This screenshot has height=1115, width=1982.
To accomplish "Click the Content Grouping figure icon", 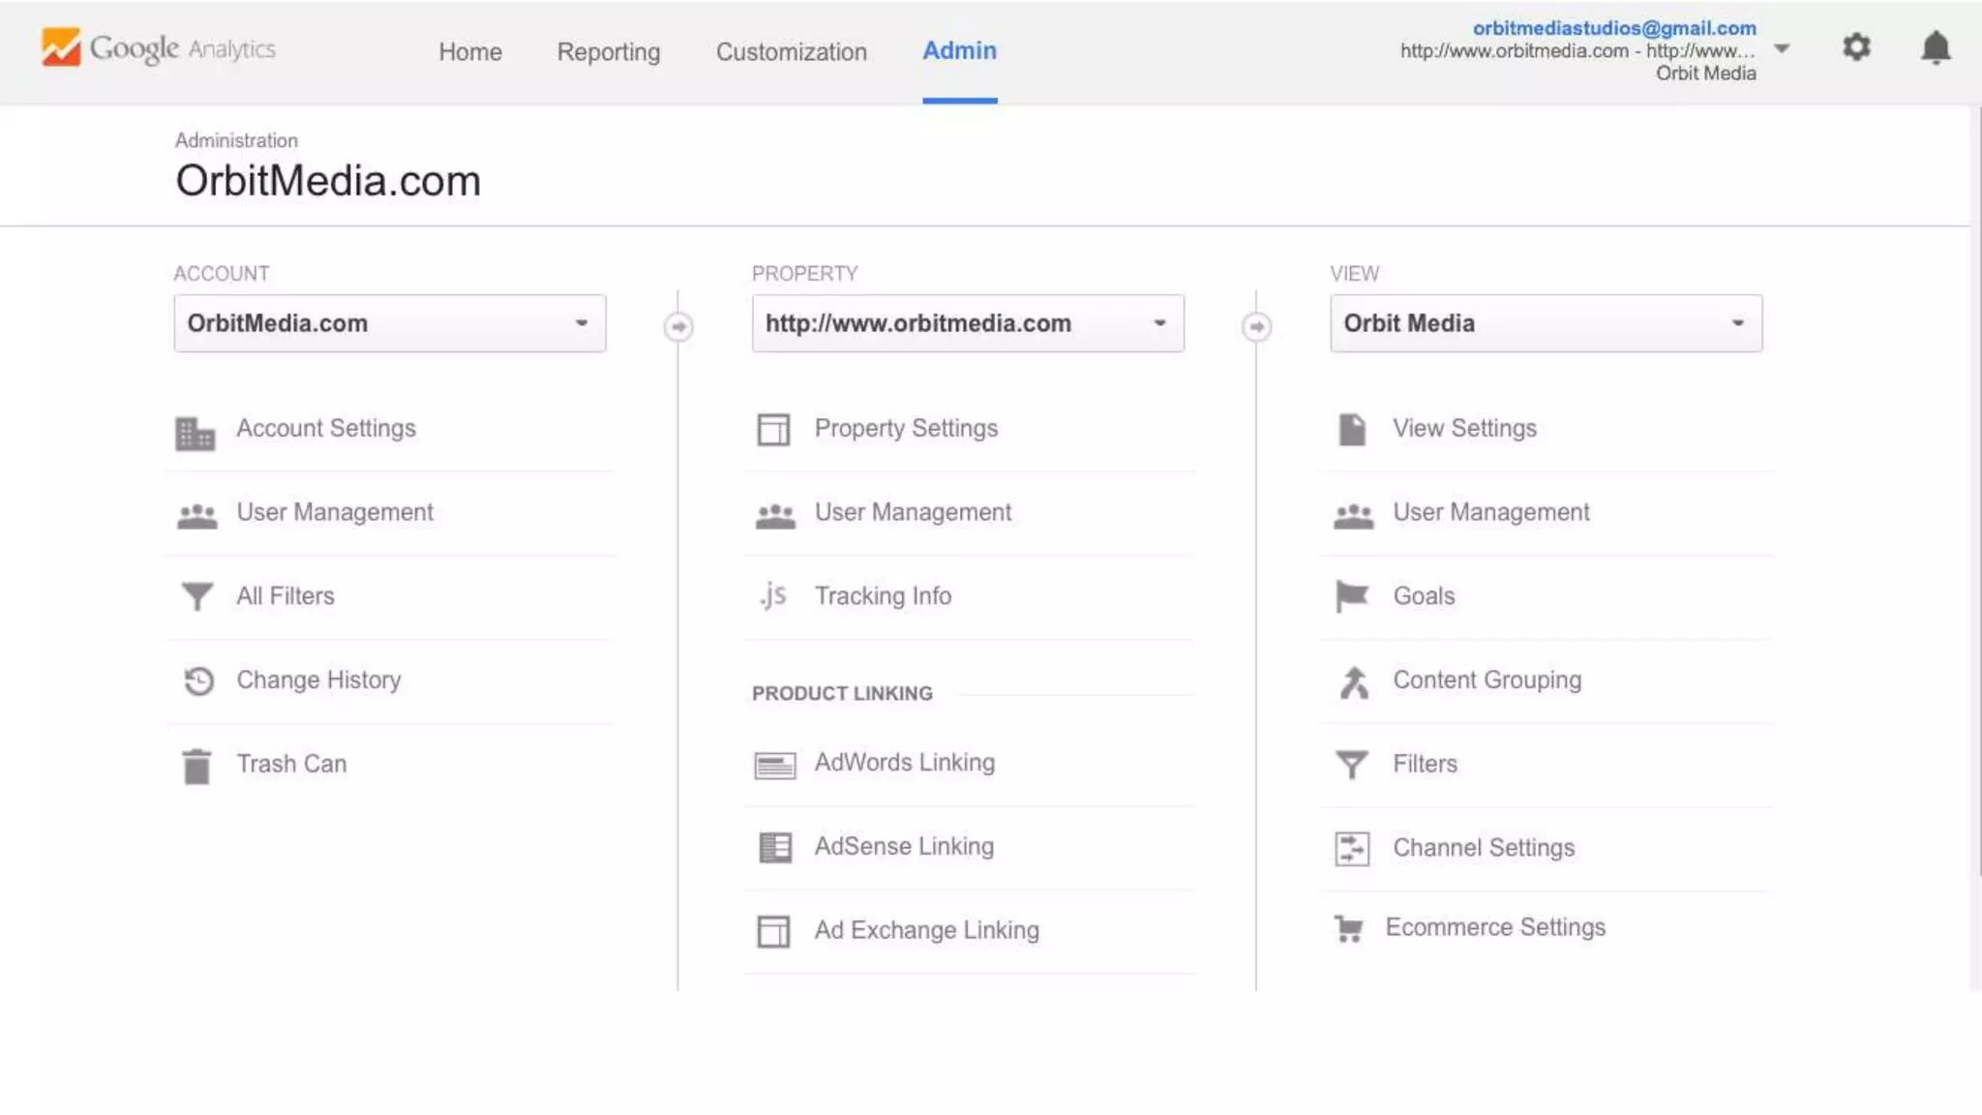I will 1353,681.
